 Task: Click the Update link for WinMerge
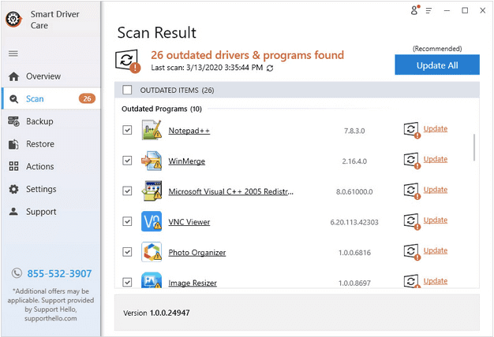436,159
